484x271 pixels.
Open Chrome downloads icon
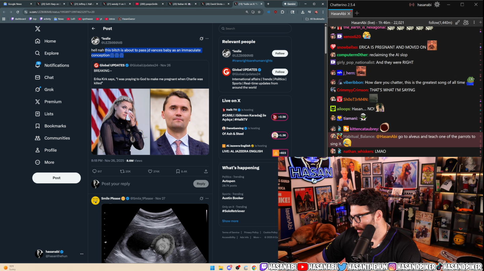[303, 12]
